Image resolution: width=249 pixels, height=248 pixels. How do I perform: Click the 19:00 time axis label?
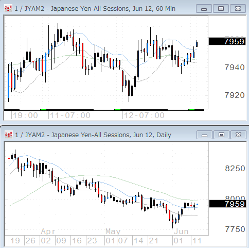pyautogui.click(x=25, y=115)
